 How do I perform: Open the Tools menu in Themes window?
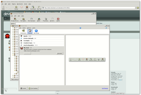[24, 28]
